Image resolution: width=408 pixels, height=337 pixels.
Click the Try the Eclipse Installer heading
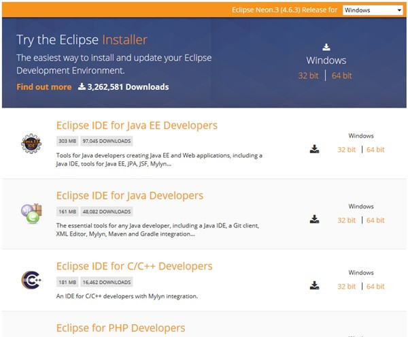(x=82, y=40)
